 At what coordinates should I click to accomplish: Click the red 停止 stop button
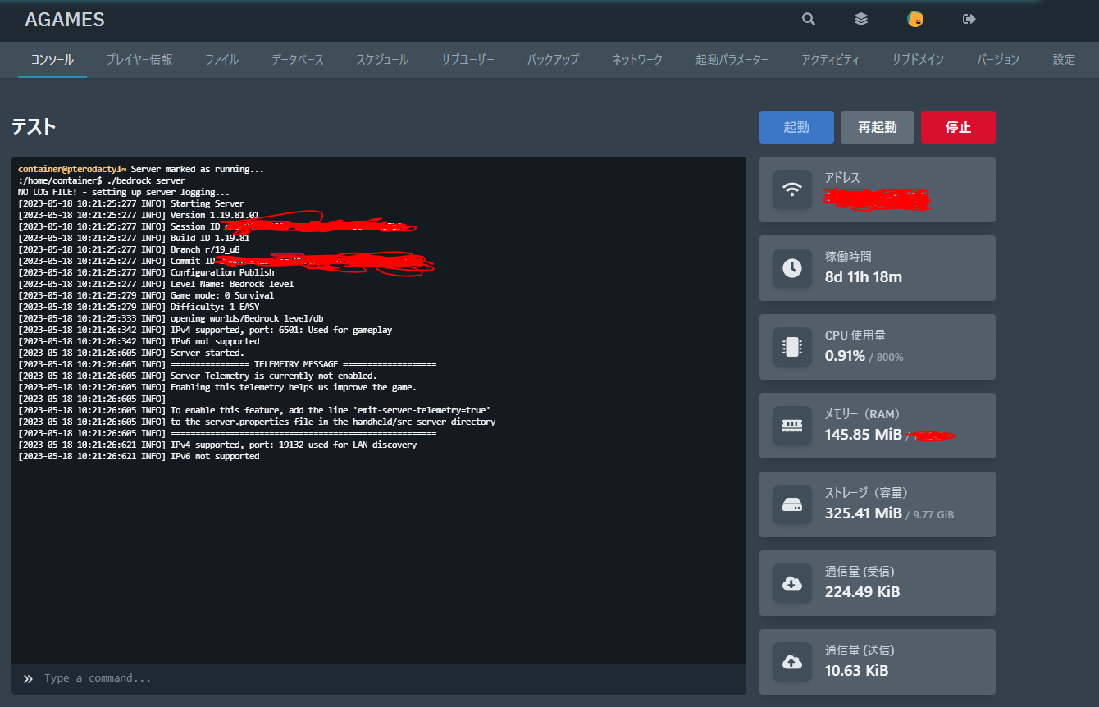click(x=958, y=127)
